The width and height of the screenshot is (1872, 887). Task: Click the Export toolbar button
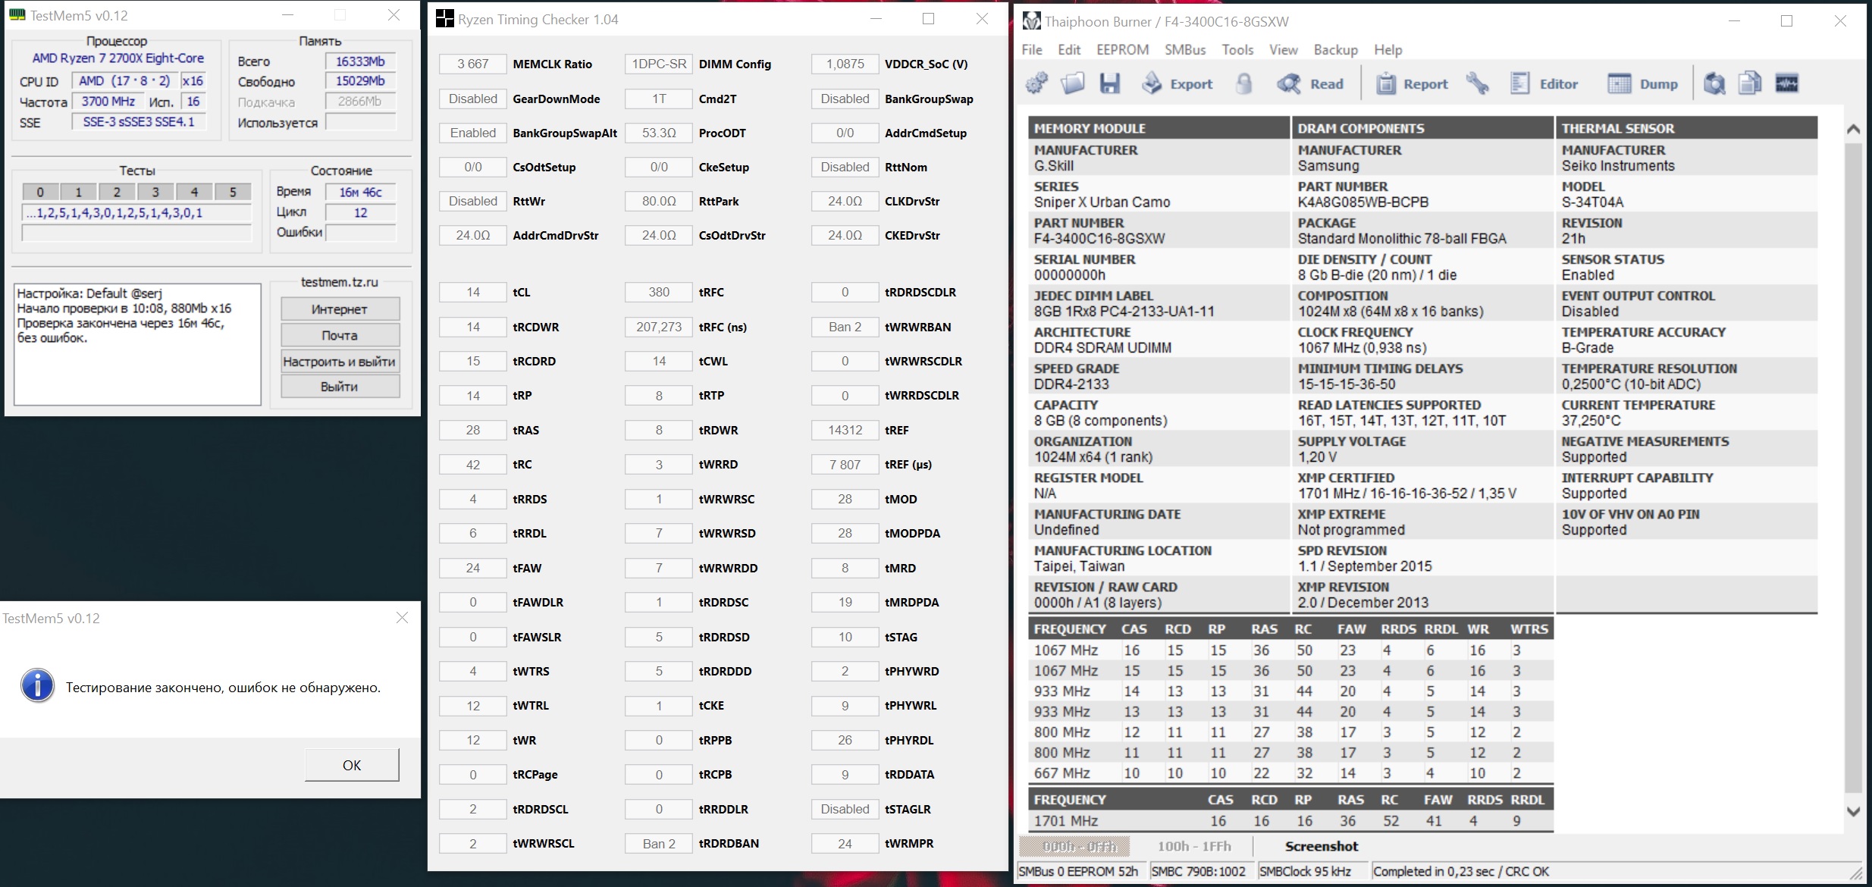point(1177,83)
